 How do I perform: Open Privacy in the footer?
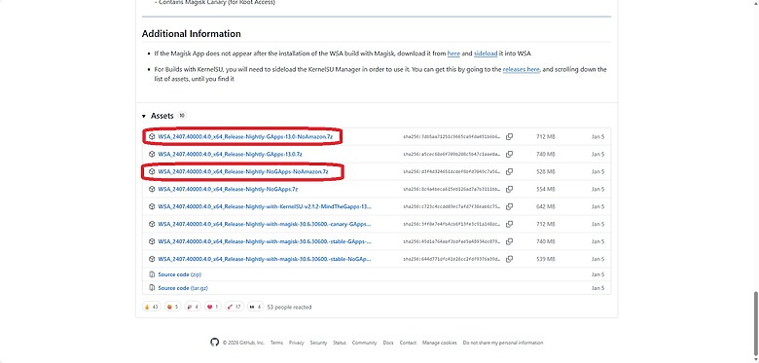[x=296, y=343]
